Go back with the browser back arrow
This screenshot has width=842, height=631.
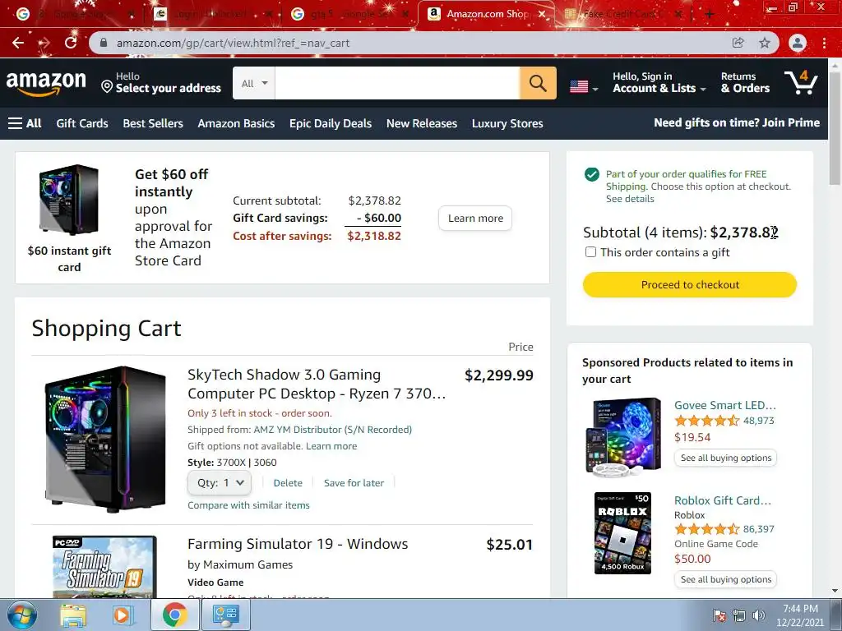[18, 43]
